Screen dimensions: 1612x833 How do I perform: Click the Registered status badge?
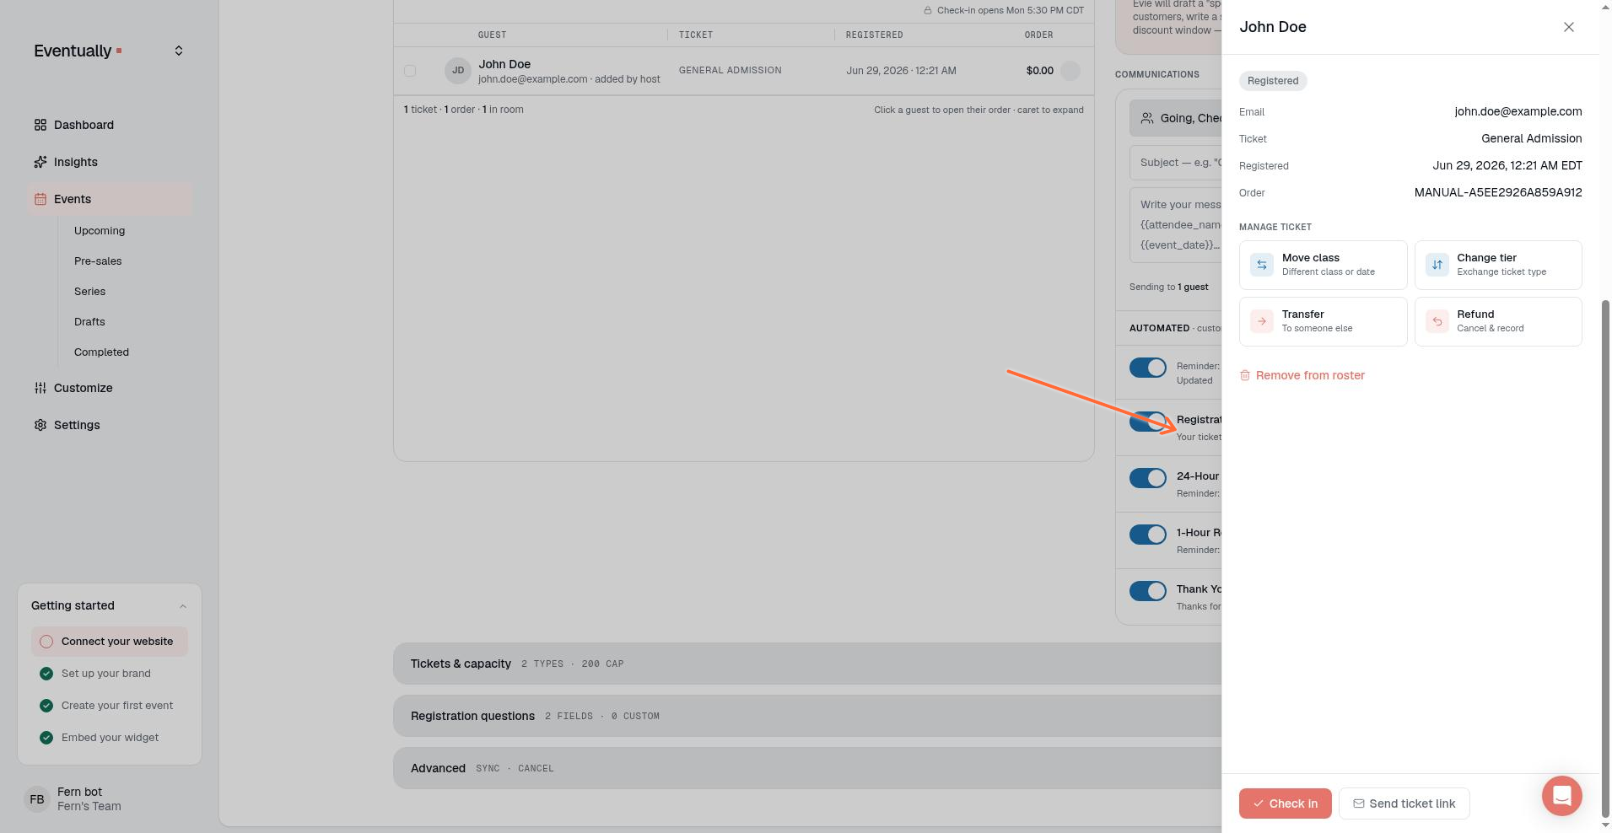1273,81
